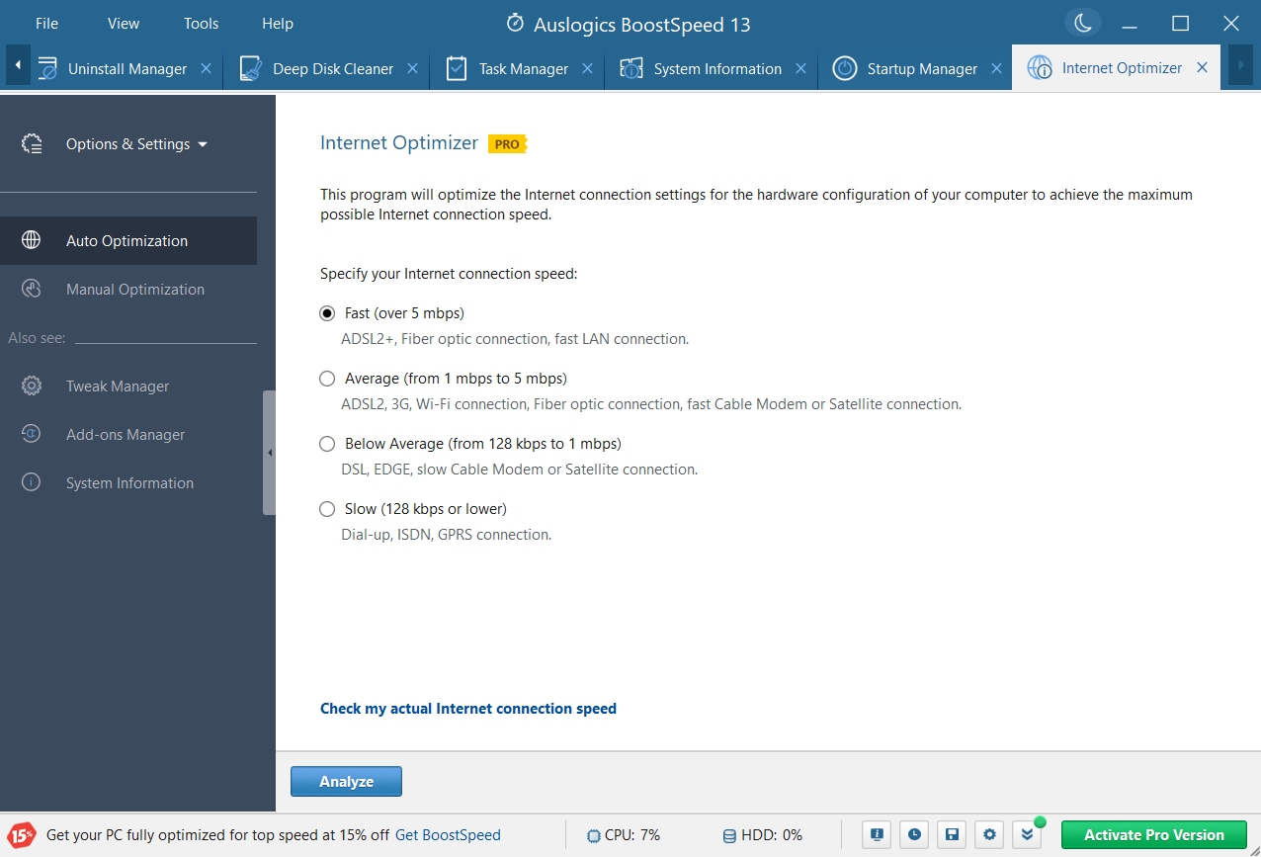This screenshot has width=1261, height=857.
Task: Click the Analyze button
Action: 346,781
